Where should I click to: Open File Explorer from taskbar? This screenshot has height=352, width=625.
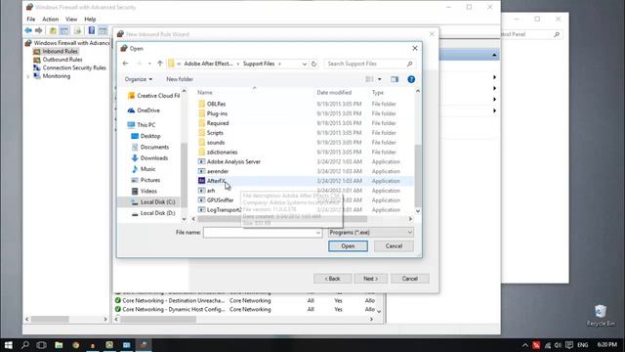59,345
